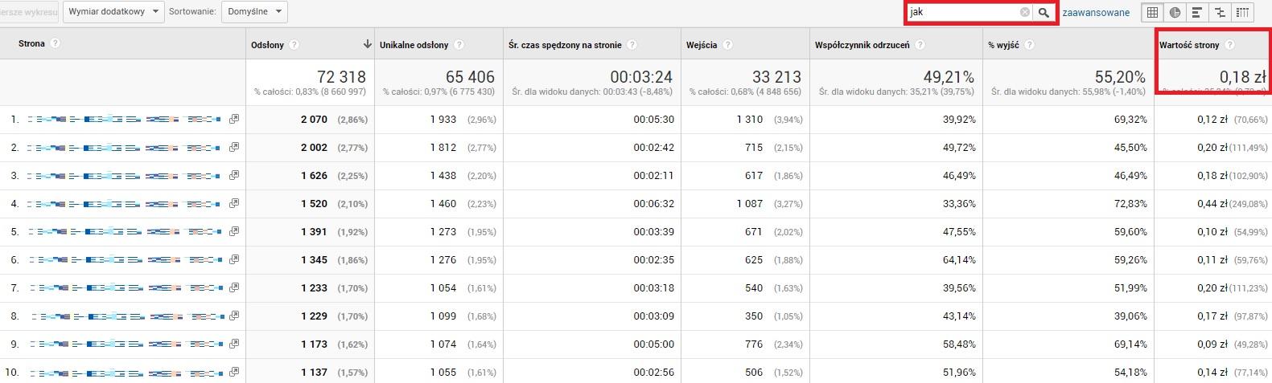Sort by the Współczynnik odrzuceń column header
This screenshot has width=1272, height=383.
862,45
